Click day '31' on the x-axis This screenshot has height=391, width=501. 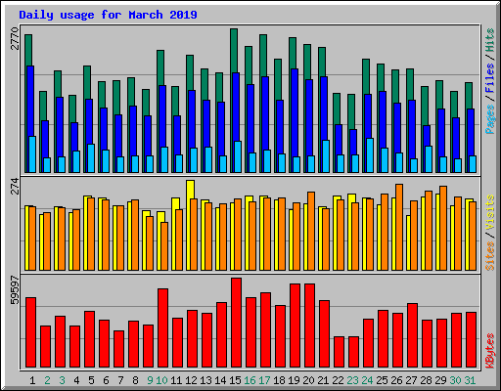470,380
